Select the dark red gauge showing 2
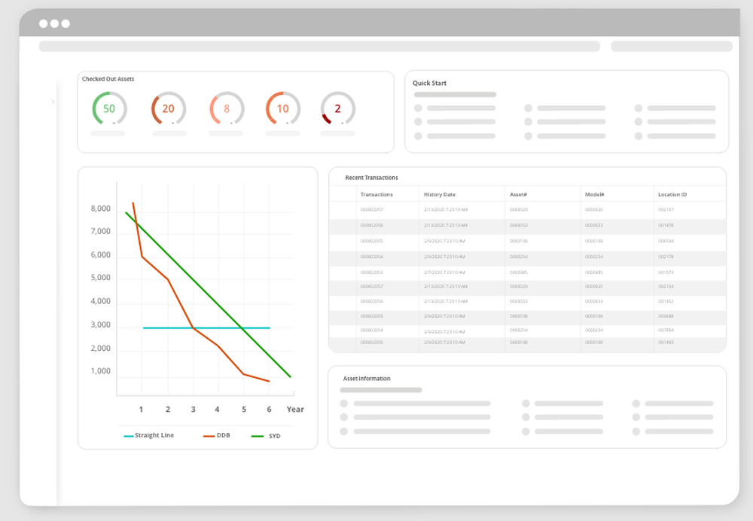The height and width of the screenshot is (521, 753). 337,108
